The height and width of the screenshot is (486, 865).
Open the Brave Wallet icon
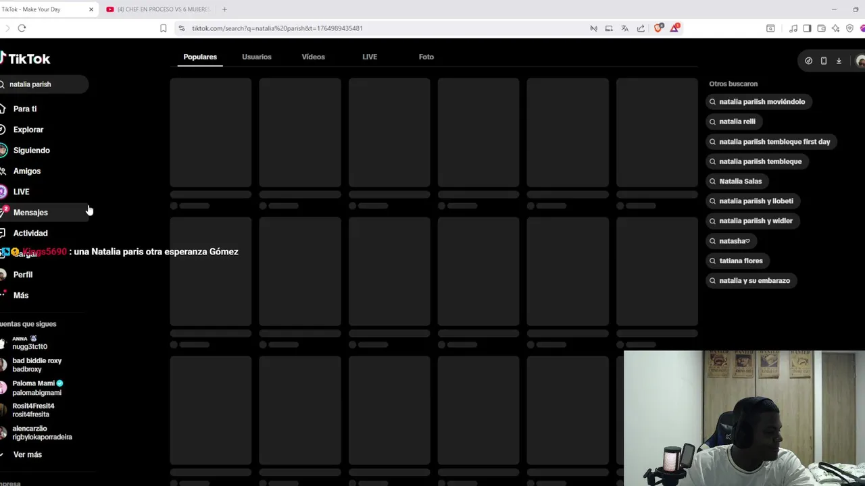(x=821, y=28)
